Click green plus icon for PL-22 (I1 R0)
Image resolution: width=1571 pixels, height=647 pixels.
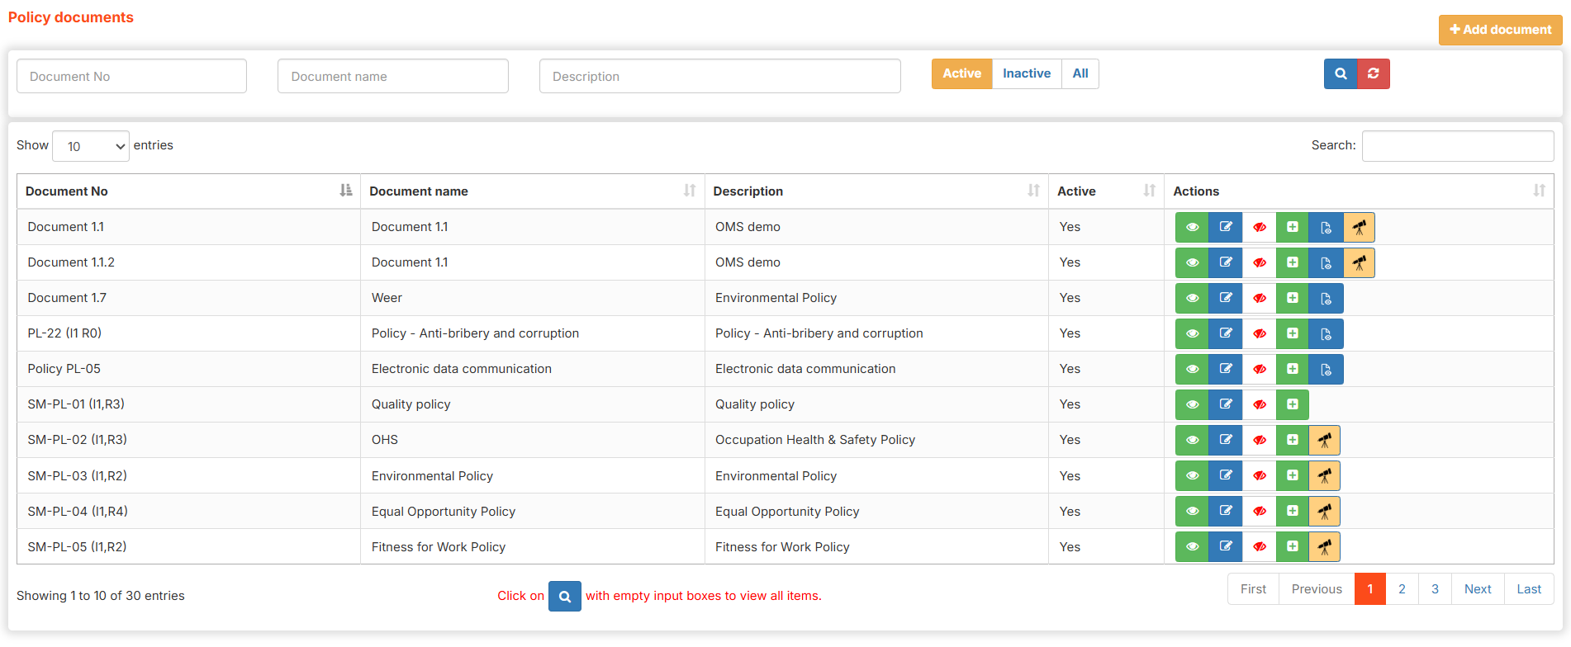pyautogui.click(x=1293, y=333)
